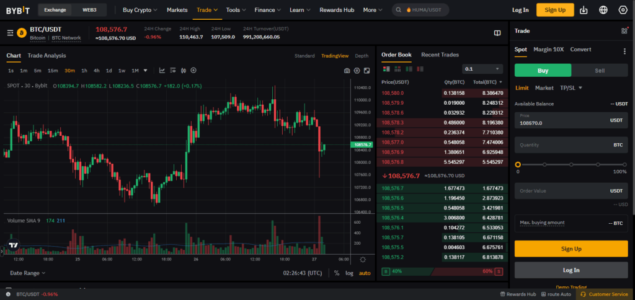Viewport: 635px width, 300px height.
Task: Switch to the Depth chart view
Action: coord(362,56)
